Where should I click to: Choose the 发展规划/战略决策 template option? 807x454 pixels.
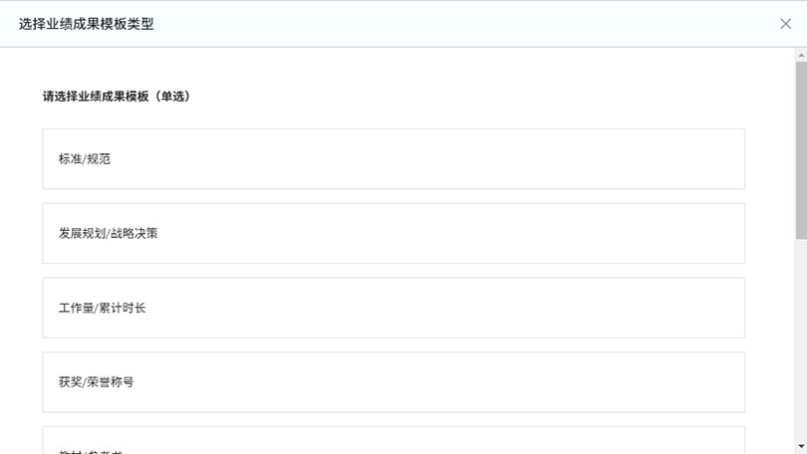pyautogui.click(x=394, y=234)
